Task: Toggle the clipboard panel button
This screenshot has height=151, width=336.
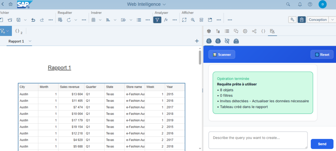Action: point(302,20)
